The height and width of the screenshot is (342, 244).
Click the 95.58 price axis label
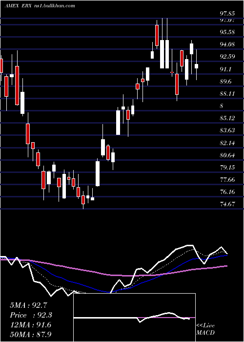coord(227,32)
